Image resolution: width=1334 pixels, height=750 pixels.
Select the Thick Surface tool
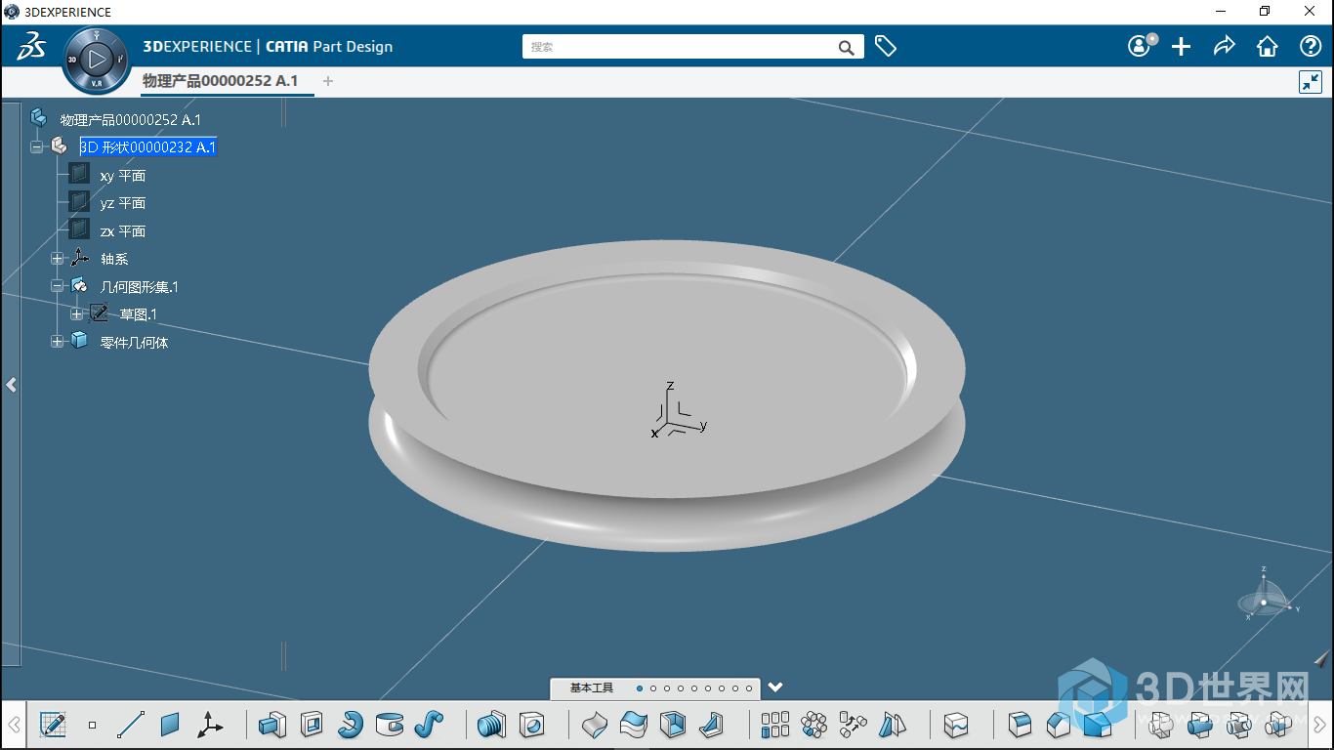[x=634, y=725]
